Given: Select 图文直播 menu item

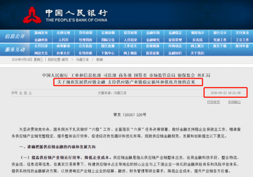Looking at the screenshot, I should pos(108,46).
